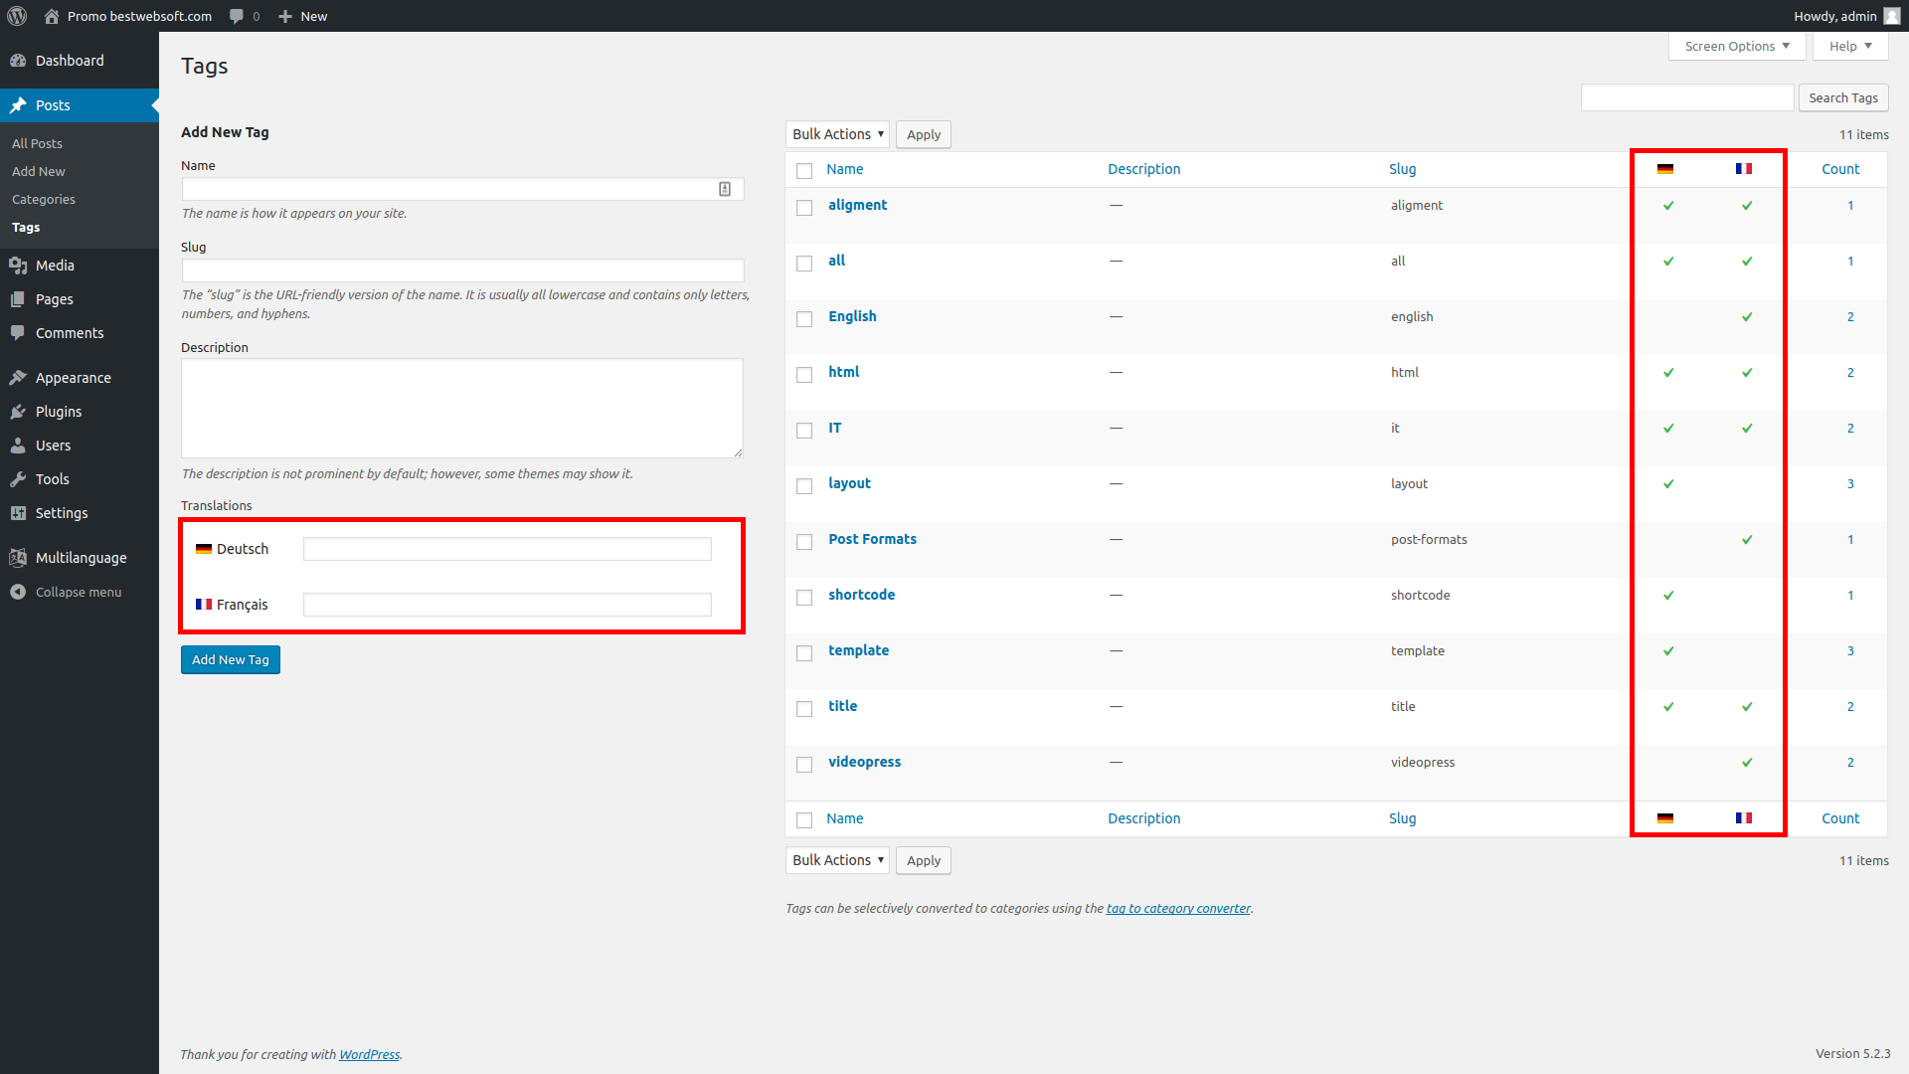Toggle the select-all checkbox in table header

click(804, 170)
